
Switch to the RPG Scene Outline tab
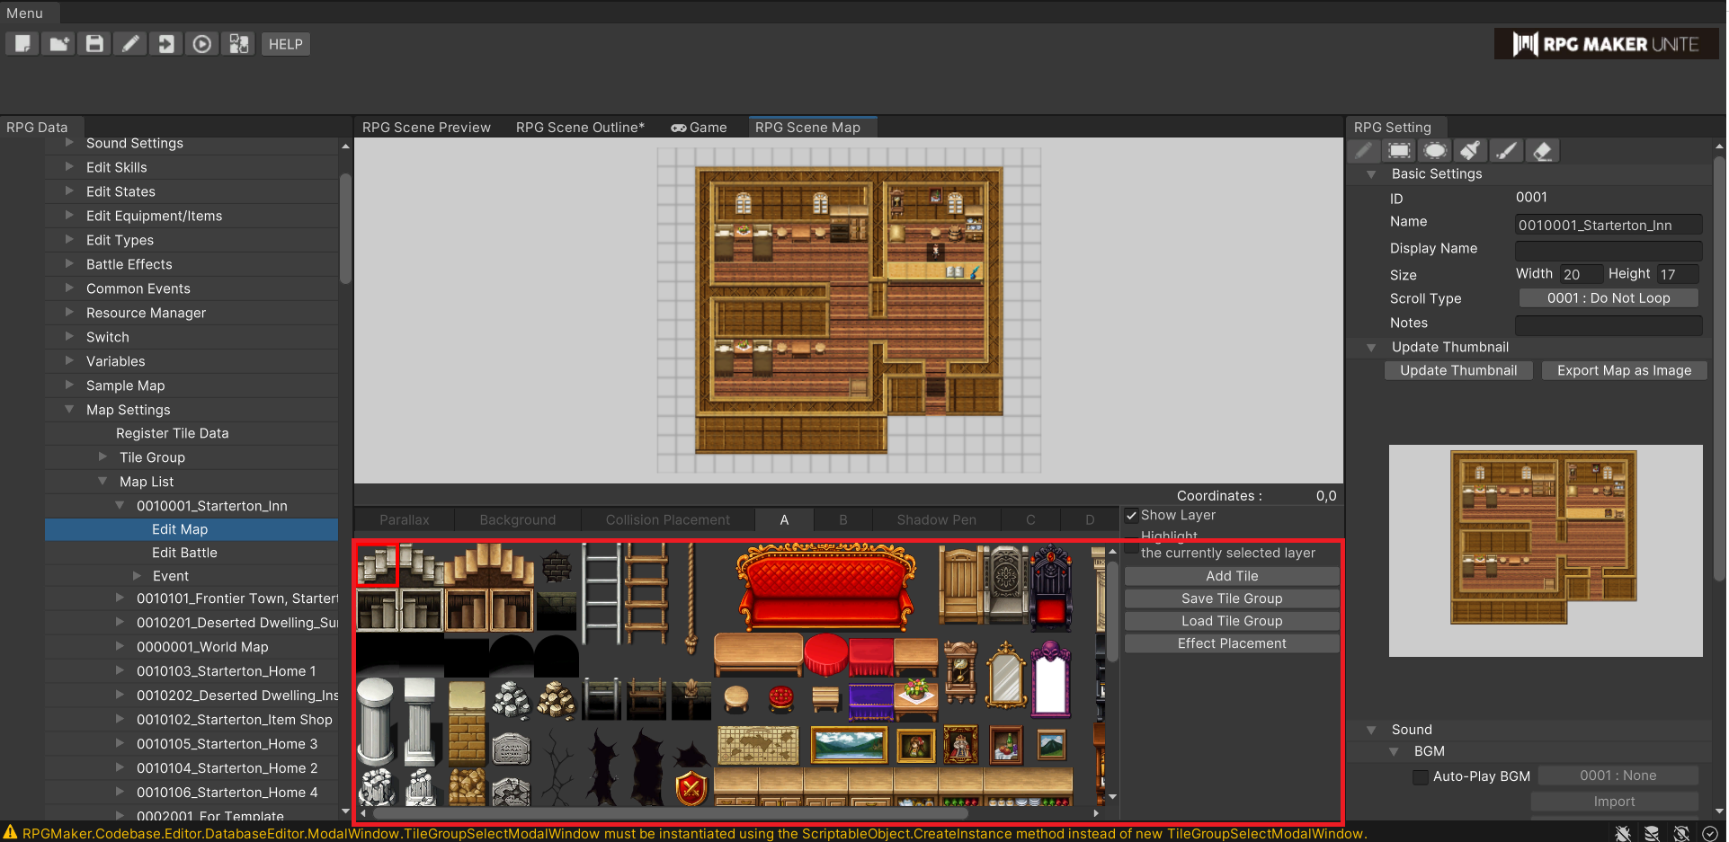(x=580, y=128)
